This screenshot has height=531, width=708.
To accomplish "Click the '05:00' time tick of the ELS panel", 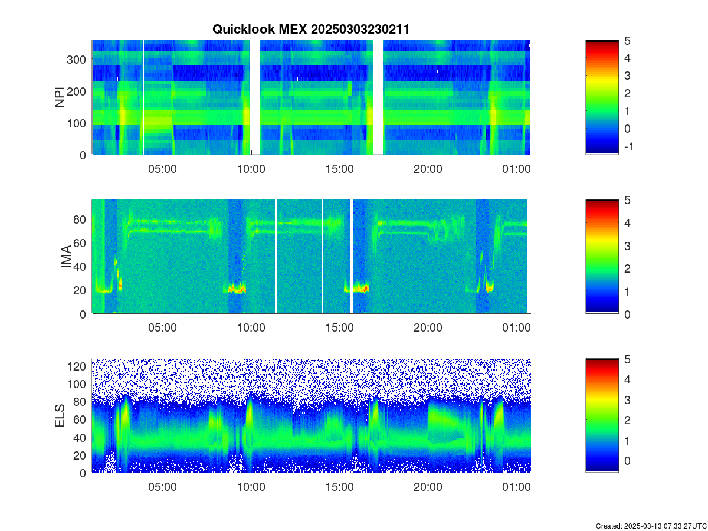I will [x=162, y=487].
